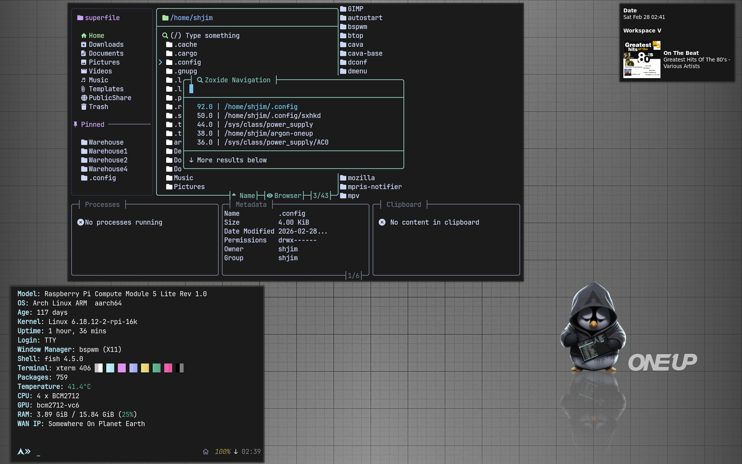The height and width of the screenshot is (464, 742).
Task: Click the Downloads sidebar icon
Action: pyautogui.click(x=83, y=44)
